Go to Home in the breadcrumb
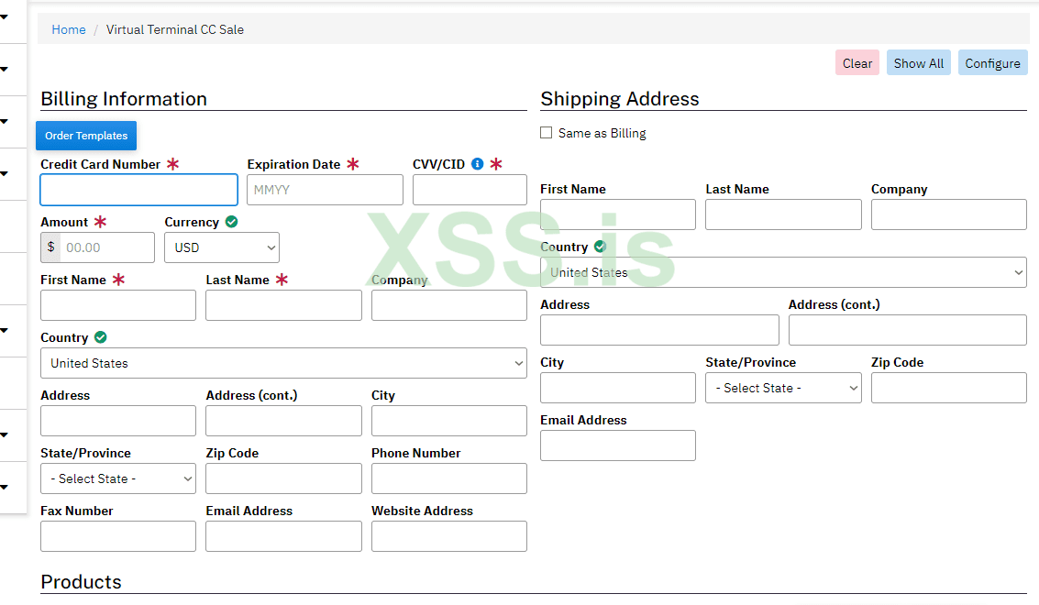This screenshot has height=605, width=1039. [x=69, y=29]
